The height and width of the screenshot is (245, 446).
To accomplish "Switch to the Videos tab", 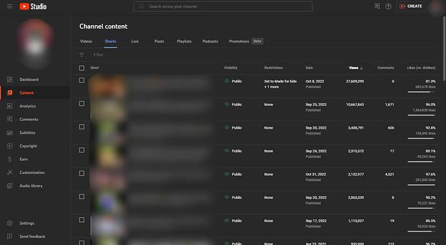I will (x=86, y=41).
